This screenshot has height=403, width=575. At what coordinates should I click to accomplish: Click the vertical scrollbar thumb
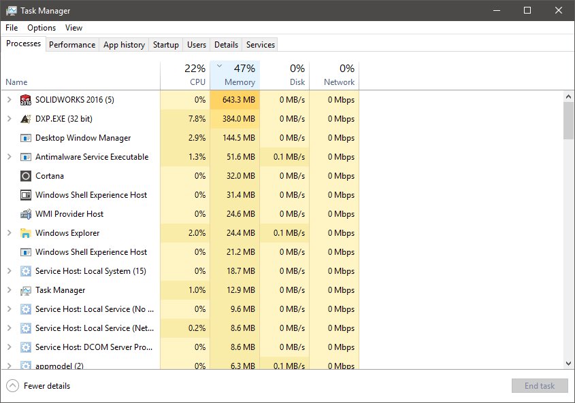coord(568,121)
